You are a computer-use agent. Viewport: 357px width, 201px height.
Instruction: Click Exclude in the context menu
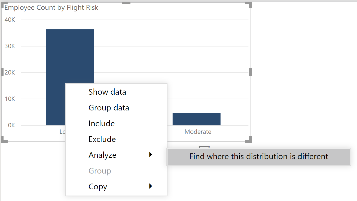(116, 139)
